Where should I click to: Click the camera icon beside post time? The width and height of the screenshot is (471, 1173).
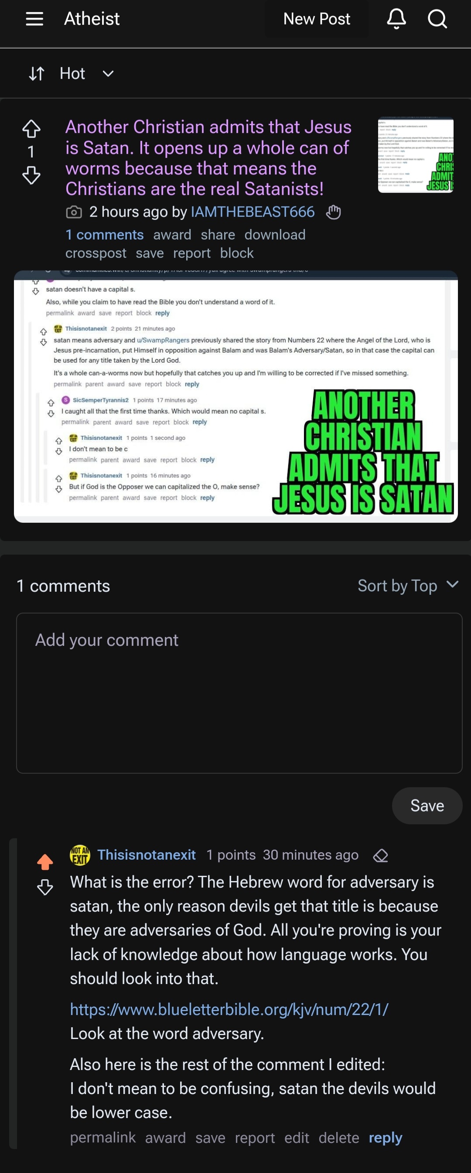tap(74, 212)
